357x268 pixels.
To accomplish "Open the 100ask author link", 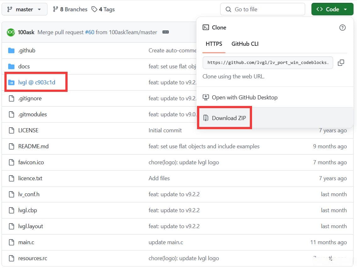I will coord(26,32).
